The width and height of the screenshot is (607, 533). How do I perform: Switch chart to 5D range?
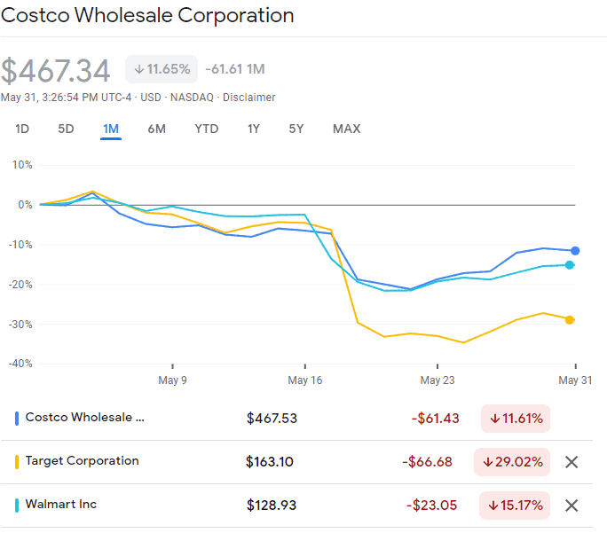point(66,129)
